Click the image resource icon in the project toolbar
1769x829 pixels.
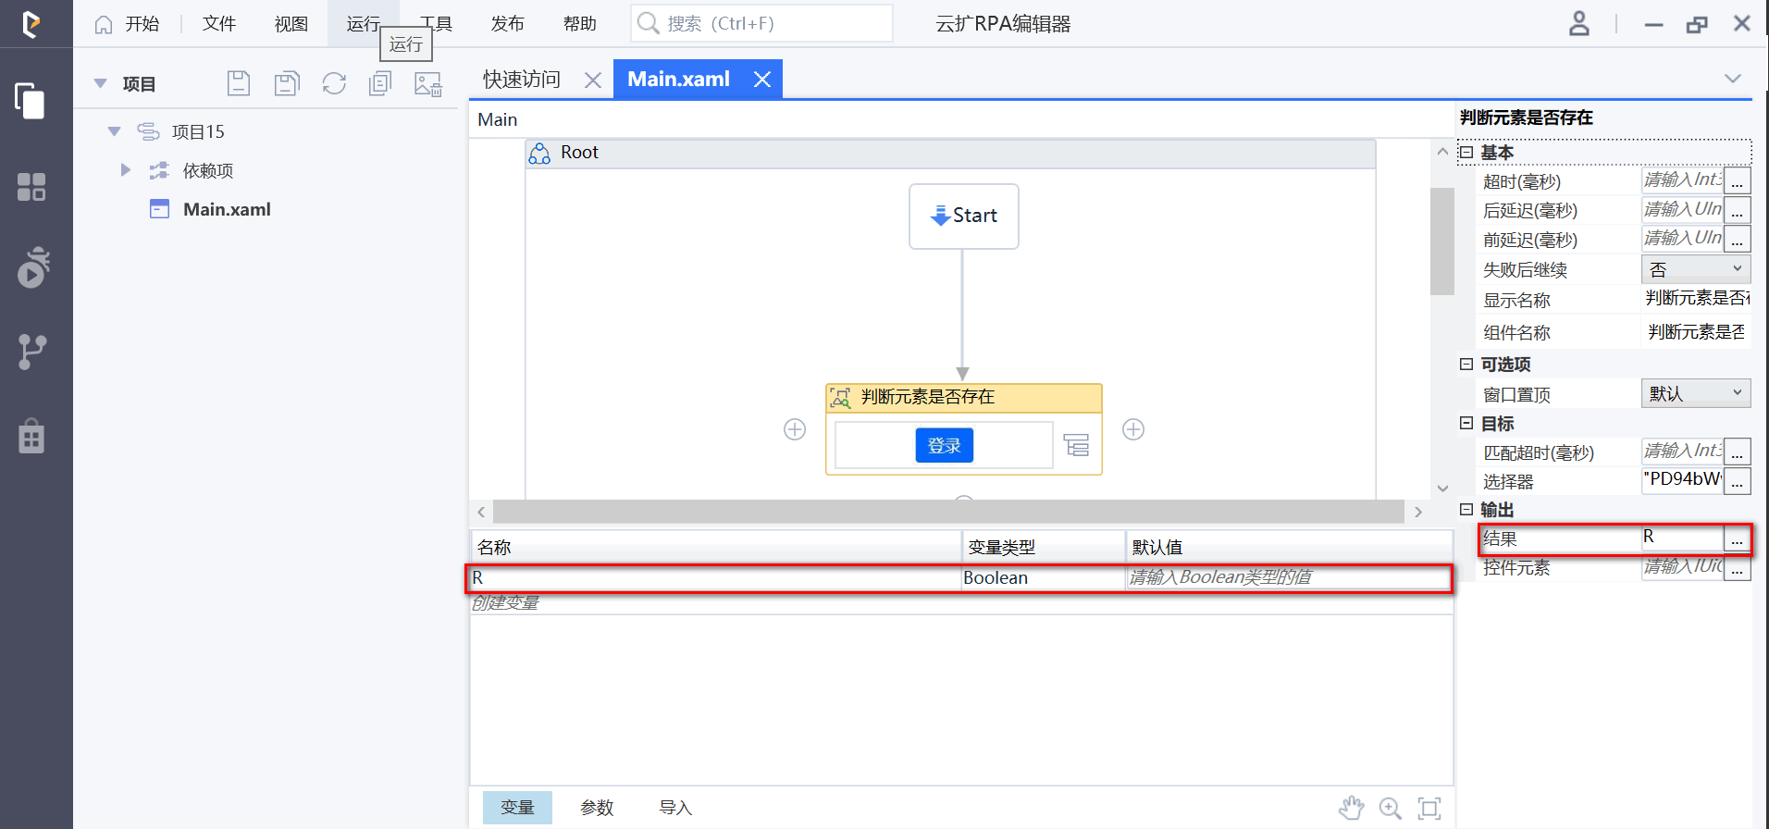[x=427, y=84]
